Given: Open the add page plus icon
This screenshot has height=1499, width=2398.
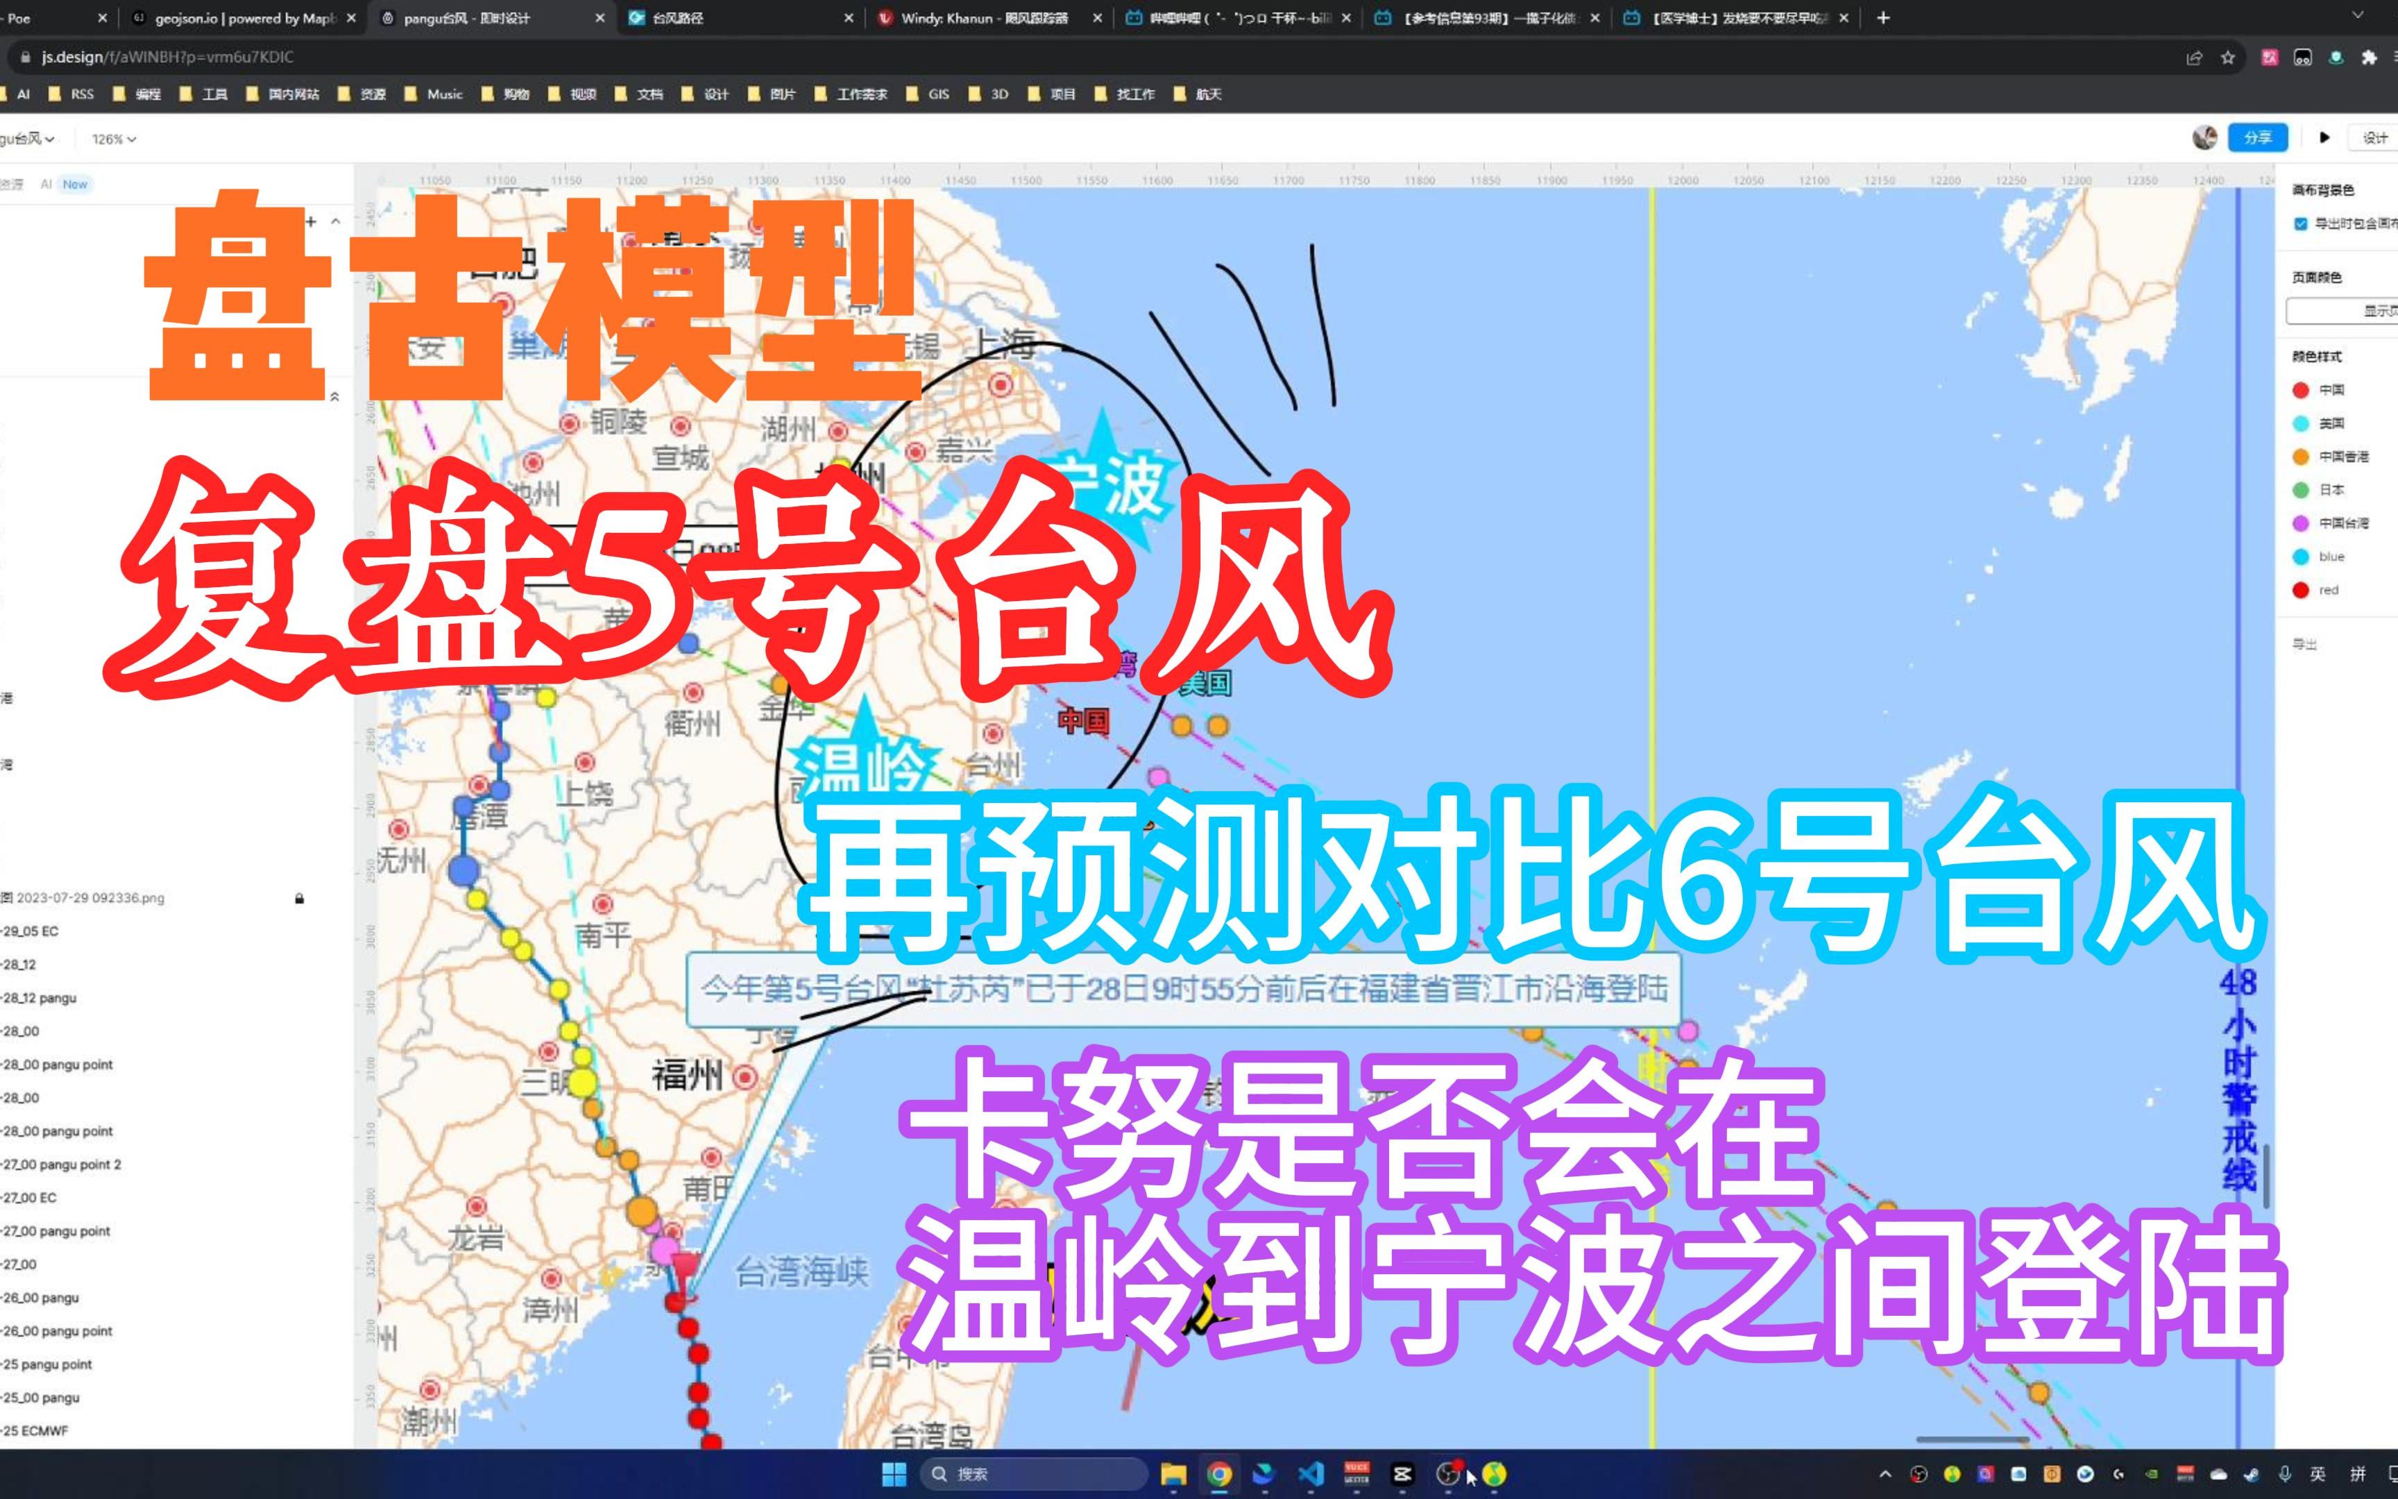Looking at the screenshot, I should (x=310, y=221).
